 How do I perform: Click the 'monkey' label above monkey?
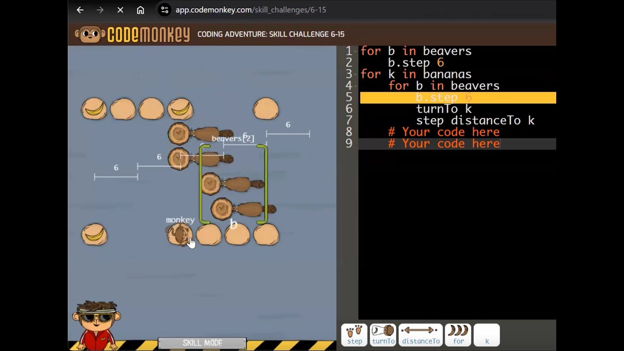click(x=180, y=220)
